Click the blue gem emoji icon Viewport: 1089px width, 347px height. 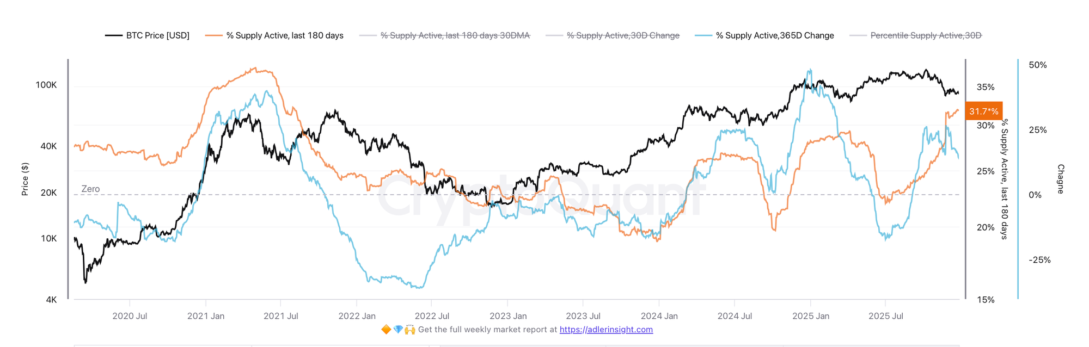(x=398, y=330)
